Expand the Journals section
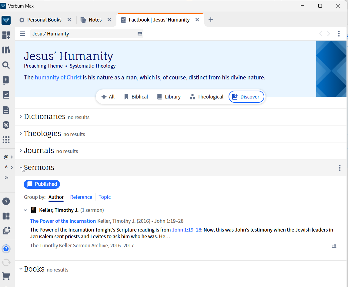The height and width of the screenshot is (287, 348). pyautogui.click(x=21, y=151)
